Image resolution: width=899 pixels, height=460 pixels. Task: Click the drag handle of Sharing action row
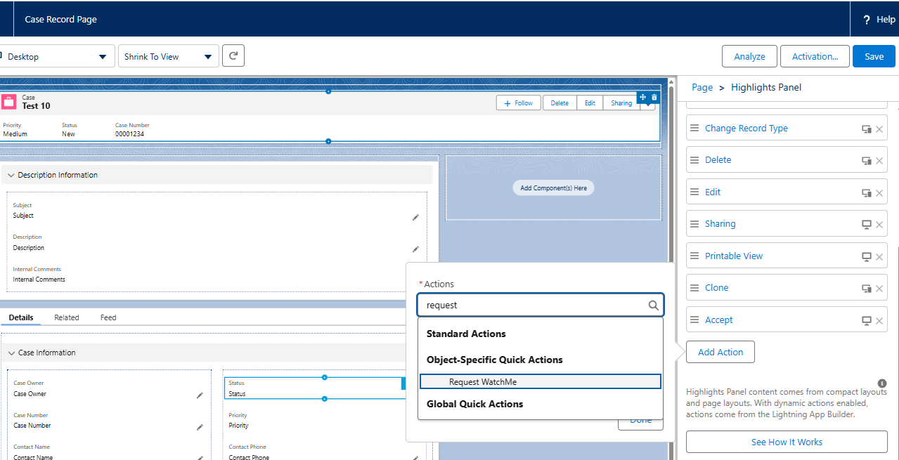click(x=694, y=224)
